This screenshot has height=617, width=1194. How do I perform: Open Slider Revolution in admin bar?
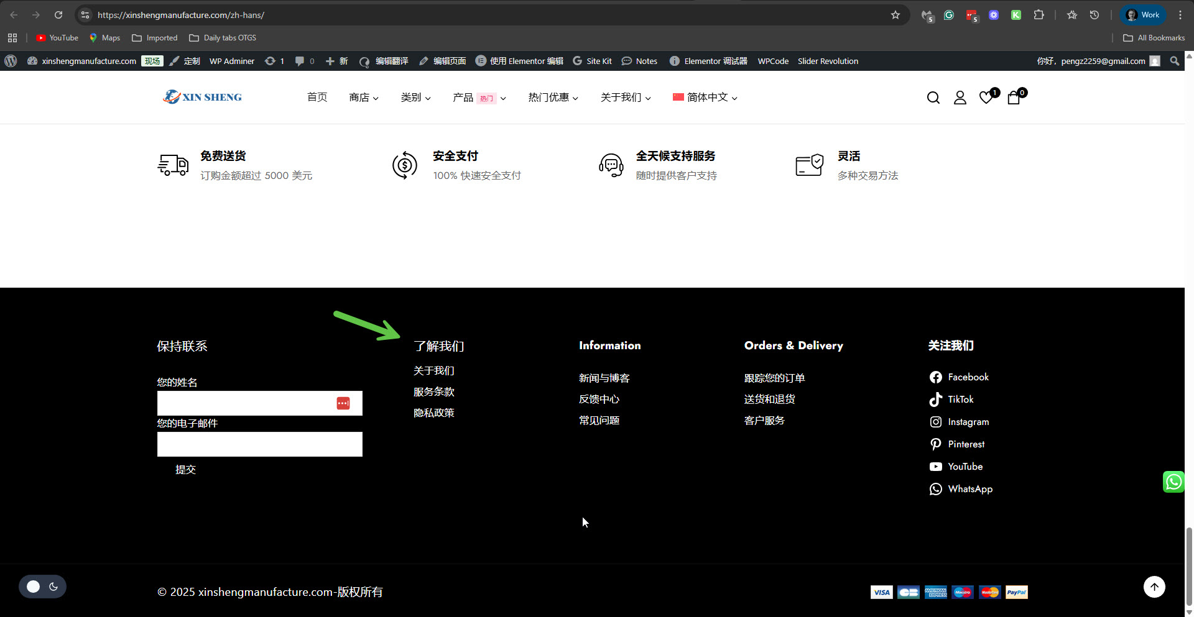pos(828,61)
